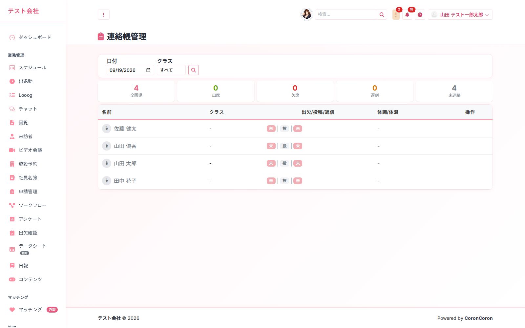
Task: Focus the 検索 search input field
Action: tap(346, 14)
